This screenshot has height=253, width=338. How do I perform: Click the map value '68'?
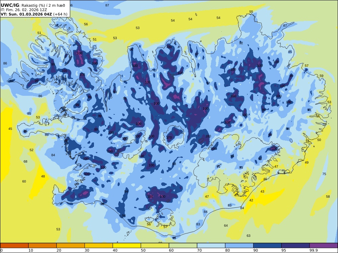coord(25,161)
